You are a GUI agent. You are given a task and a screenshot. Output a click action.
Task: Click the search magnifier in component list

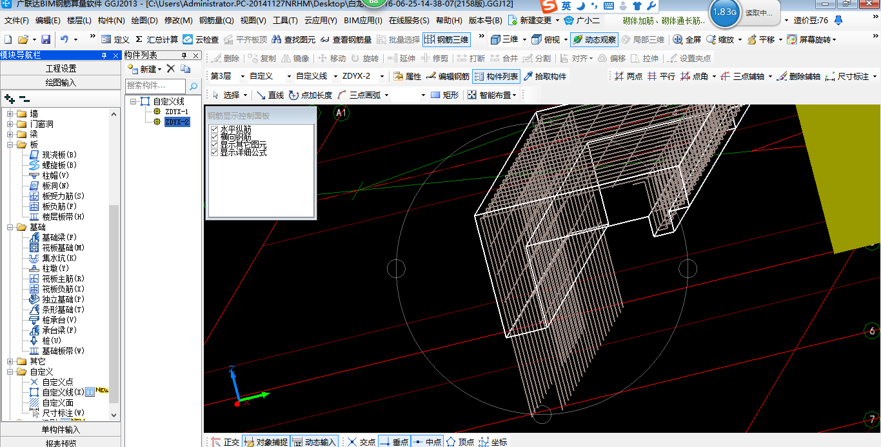[193, 86]
